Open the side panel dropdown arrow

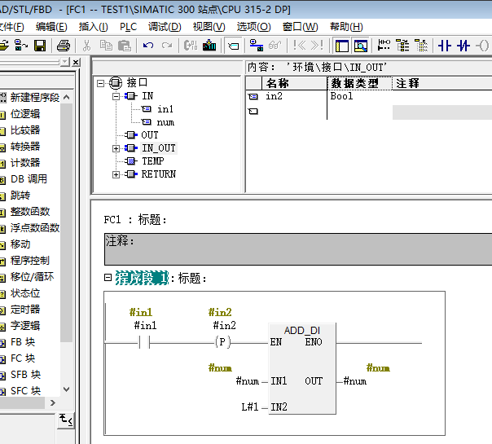(x=65, y=62)
